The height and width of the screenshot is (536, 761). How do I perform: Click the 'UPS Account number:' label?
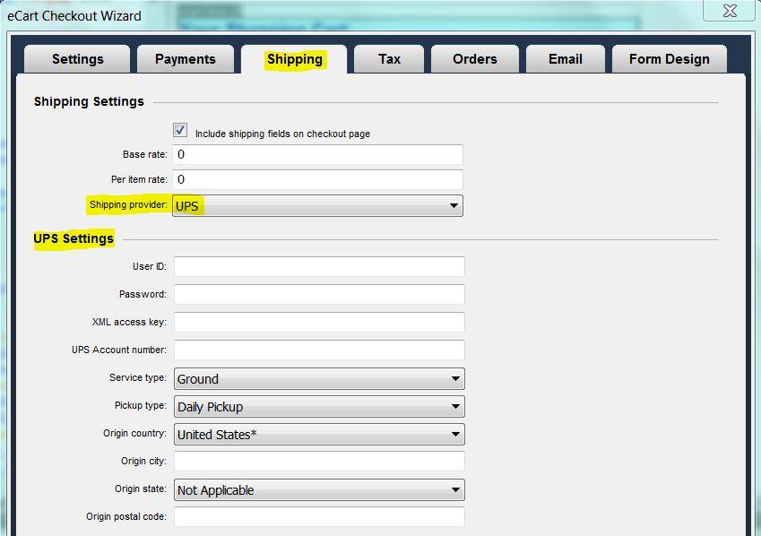[x=119, y=350]
